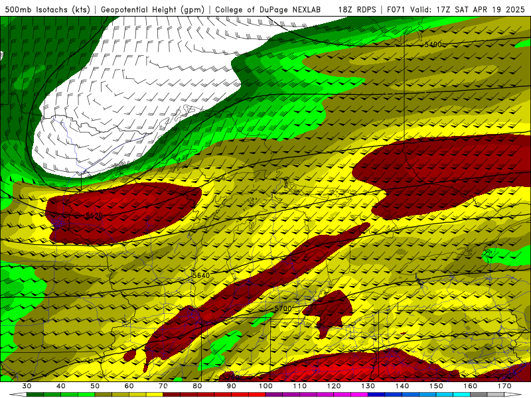Screen dimensions: 531x398
Task: Click the 5760 height contour label
Action: [x=231, y=377]
